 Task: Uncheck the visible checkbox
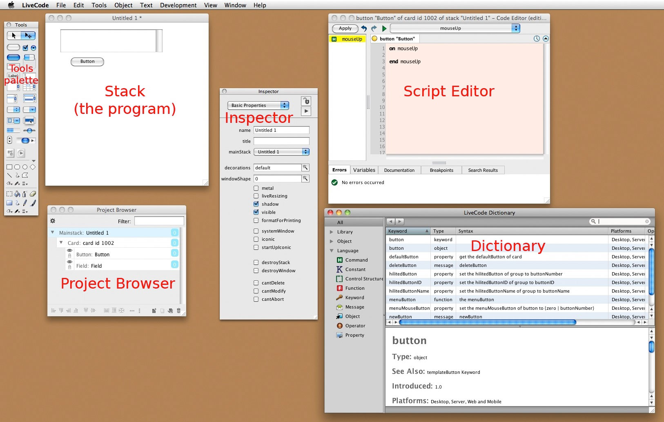256,212
